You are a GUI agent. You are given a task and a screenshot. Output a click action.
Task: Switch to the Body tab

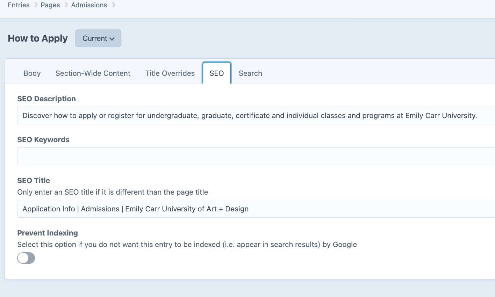click(32, 73)
